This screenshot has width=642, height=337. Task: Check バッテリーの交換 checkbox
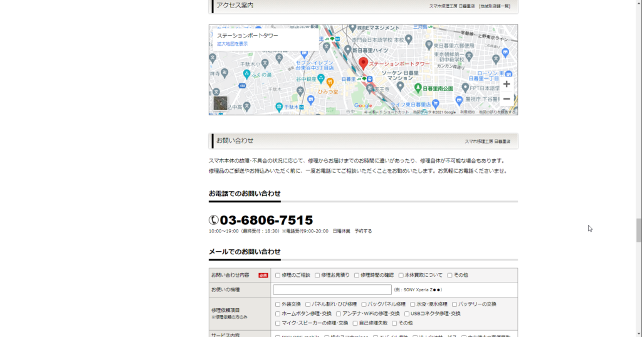(455, 304)
